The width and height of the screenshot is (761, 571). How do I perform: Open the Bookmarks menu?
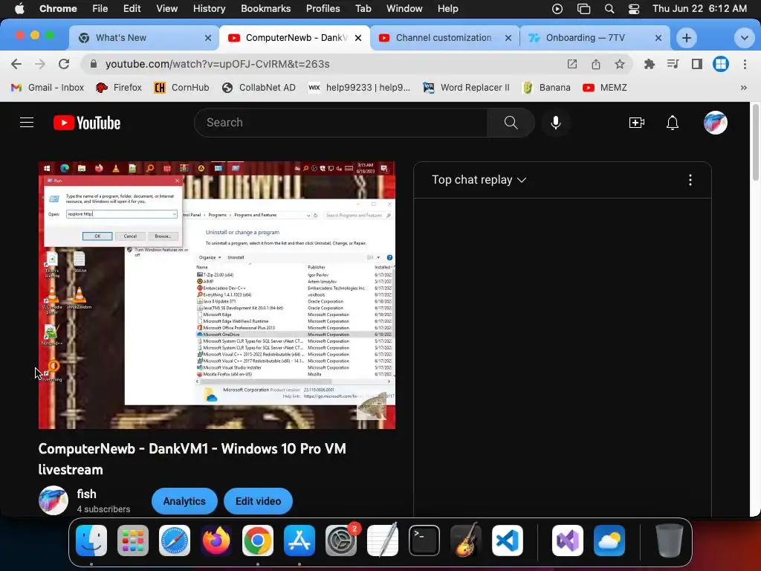coord(265,9)
